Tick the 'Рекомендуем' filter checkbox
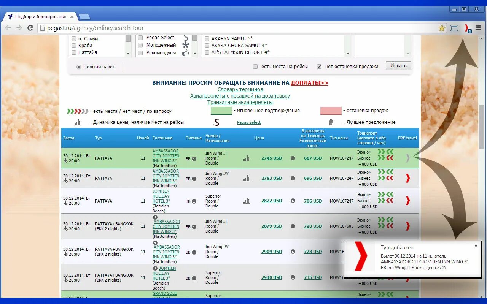 coord(140,53)
